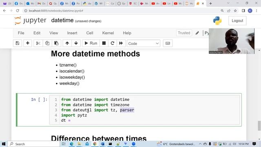Click the 'isocalendar()' bullet item

click(72, 71)
